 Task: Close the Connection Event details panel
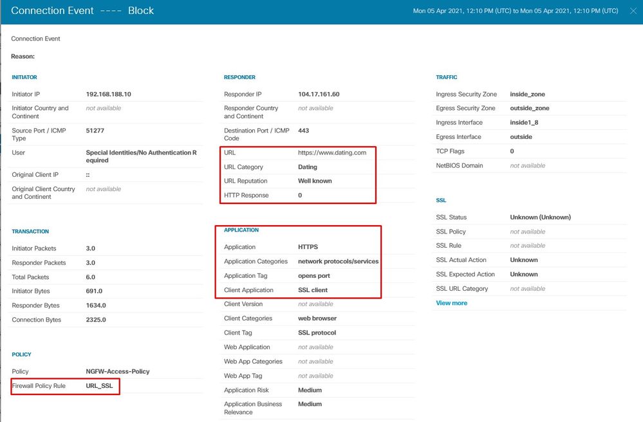tap(633, 11)
